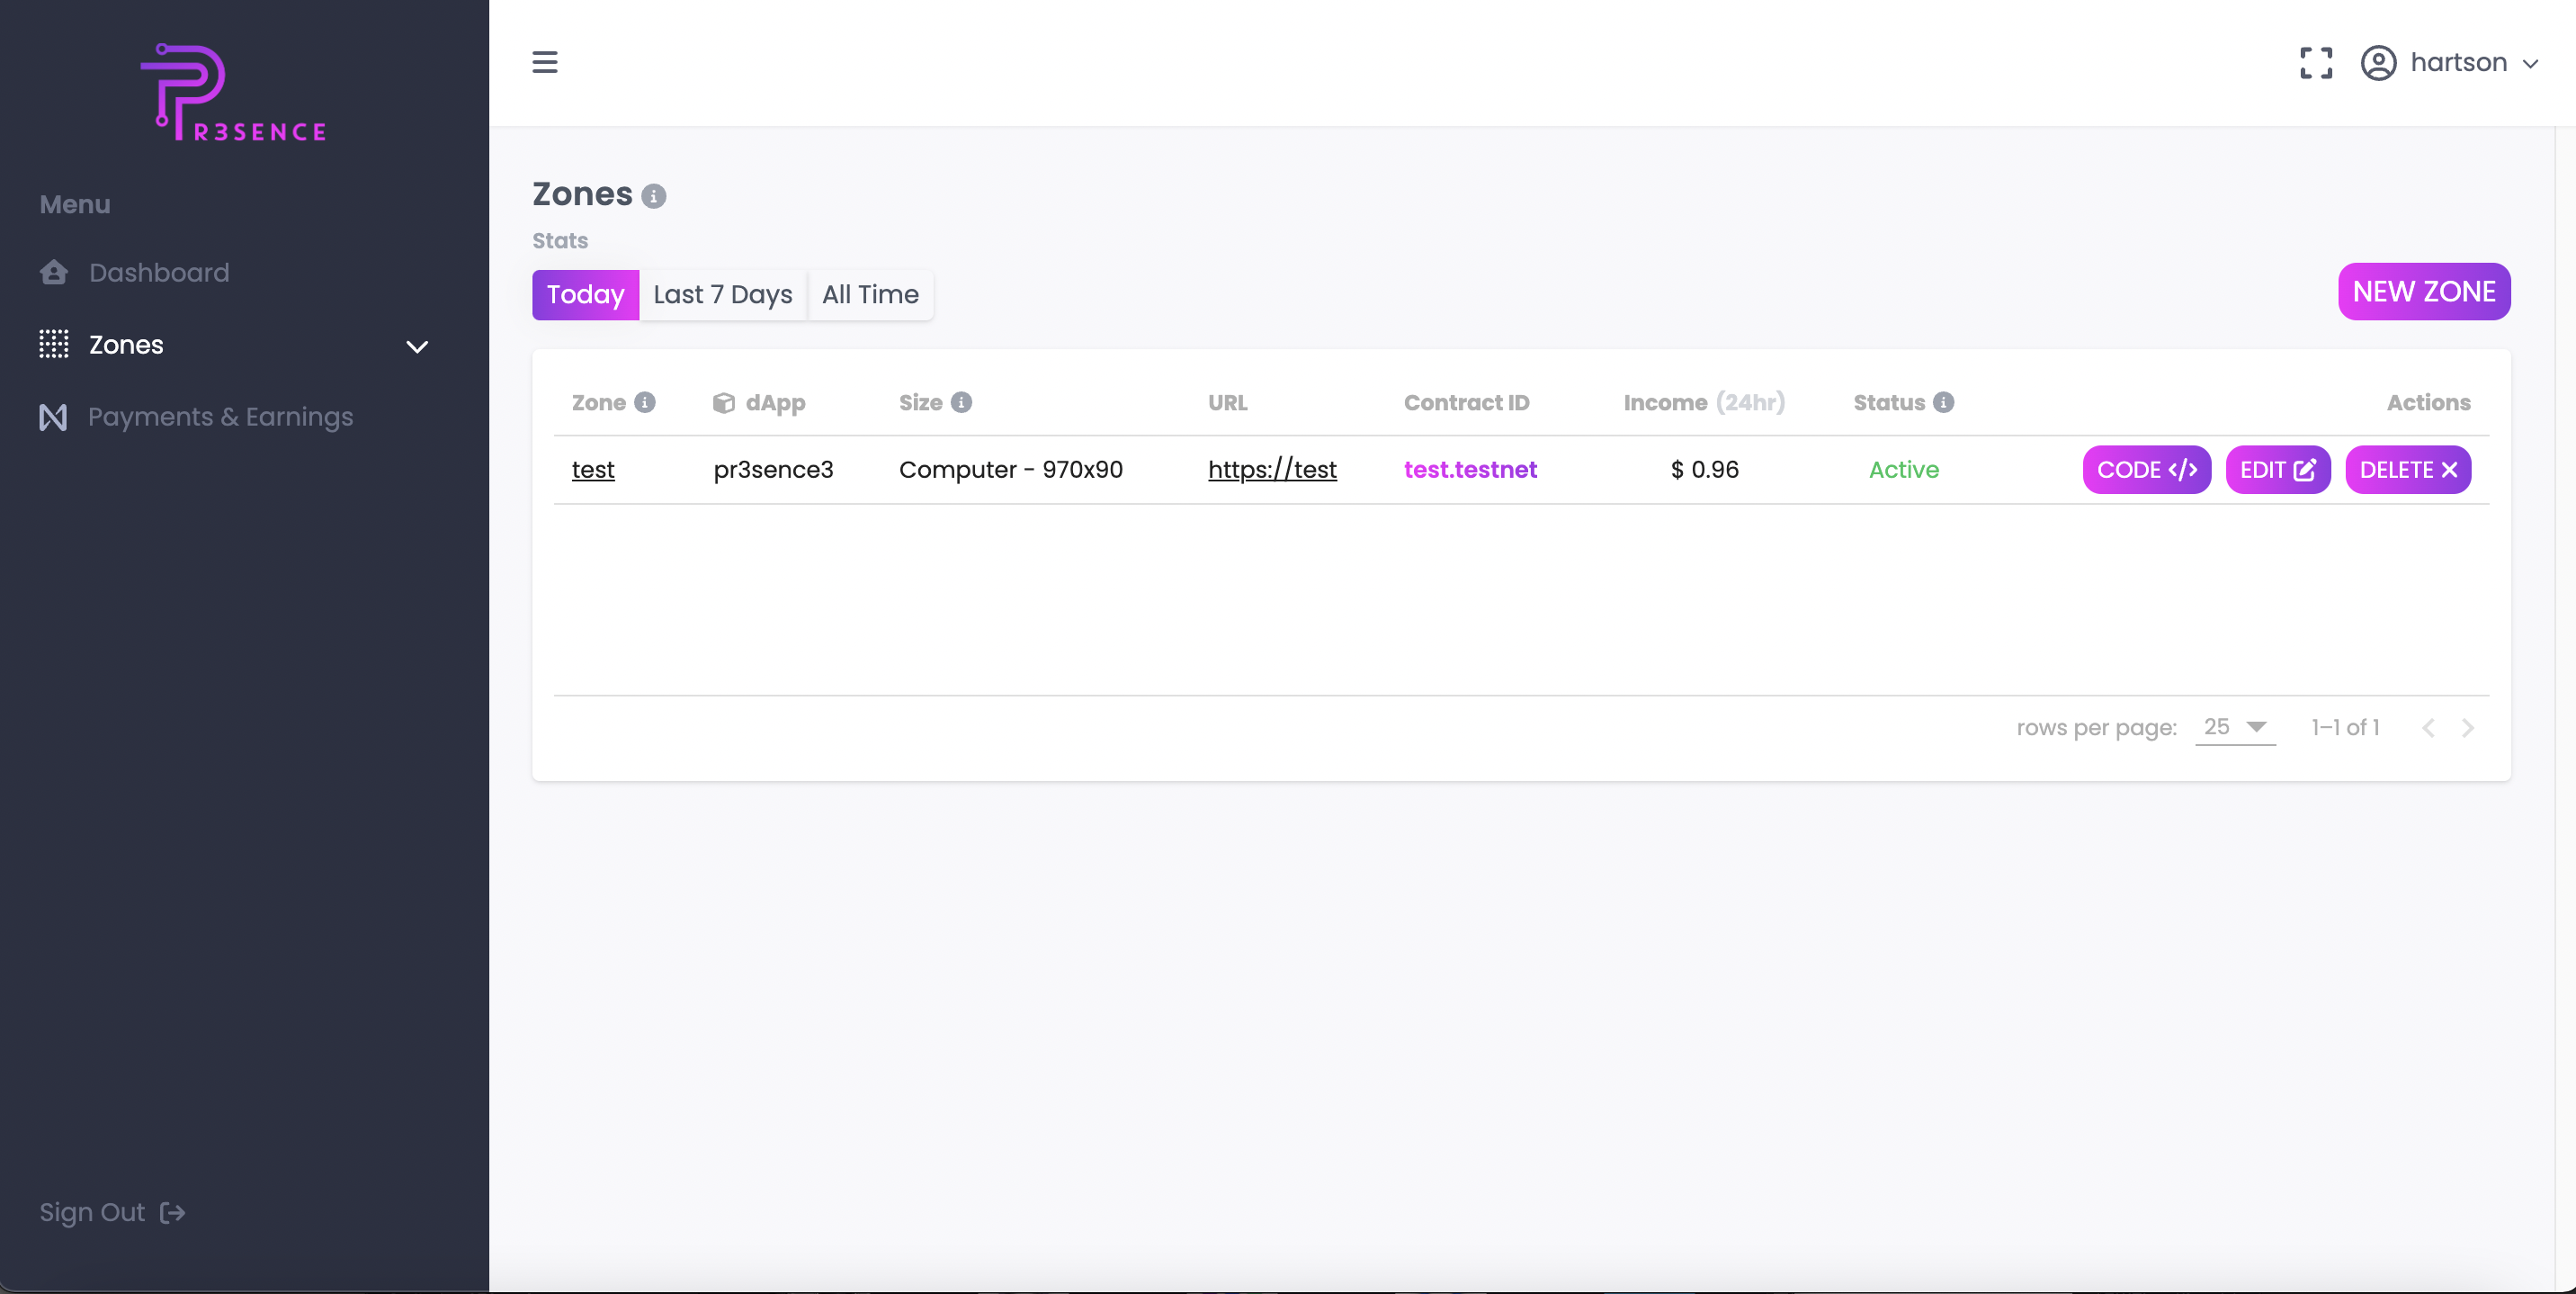Go to next page arrow

coord(2467,728)
